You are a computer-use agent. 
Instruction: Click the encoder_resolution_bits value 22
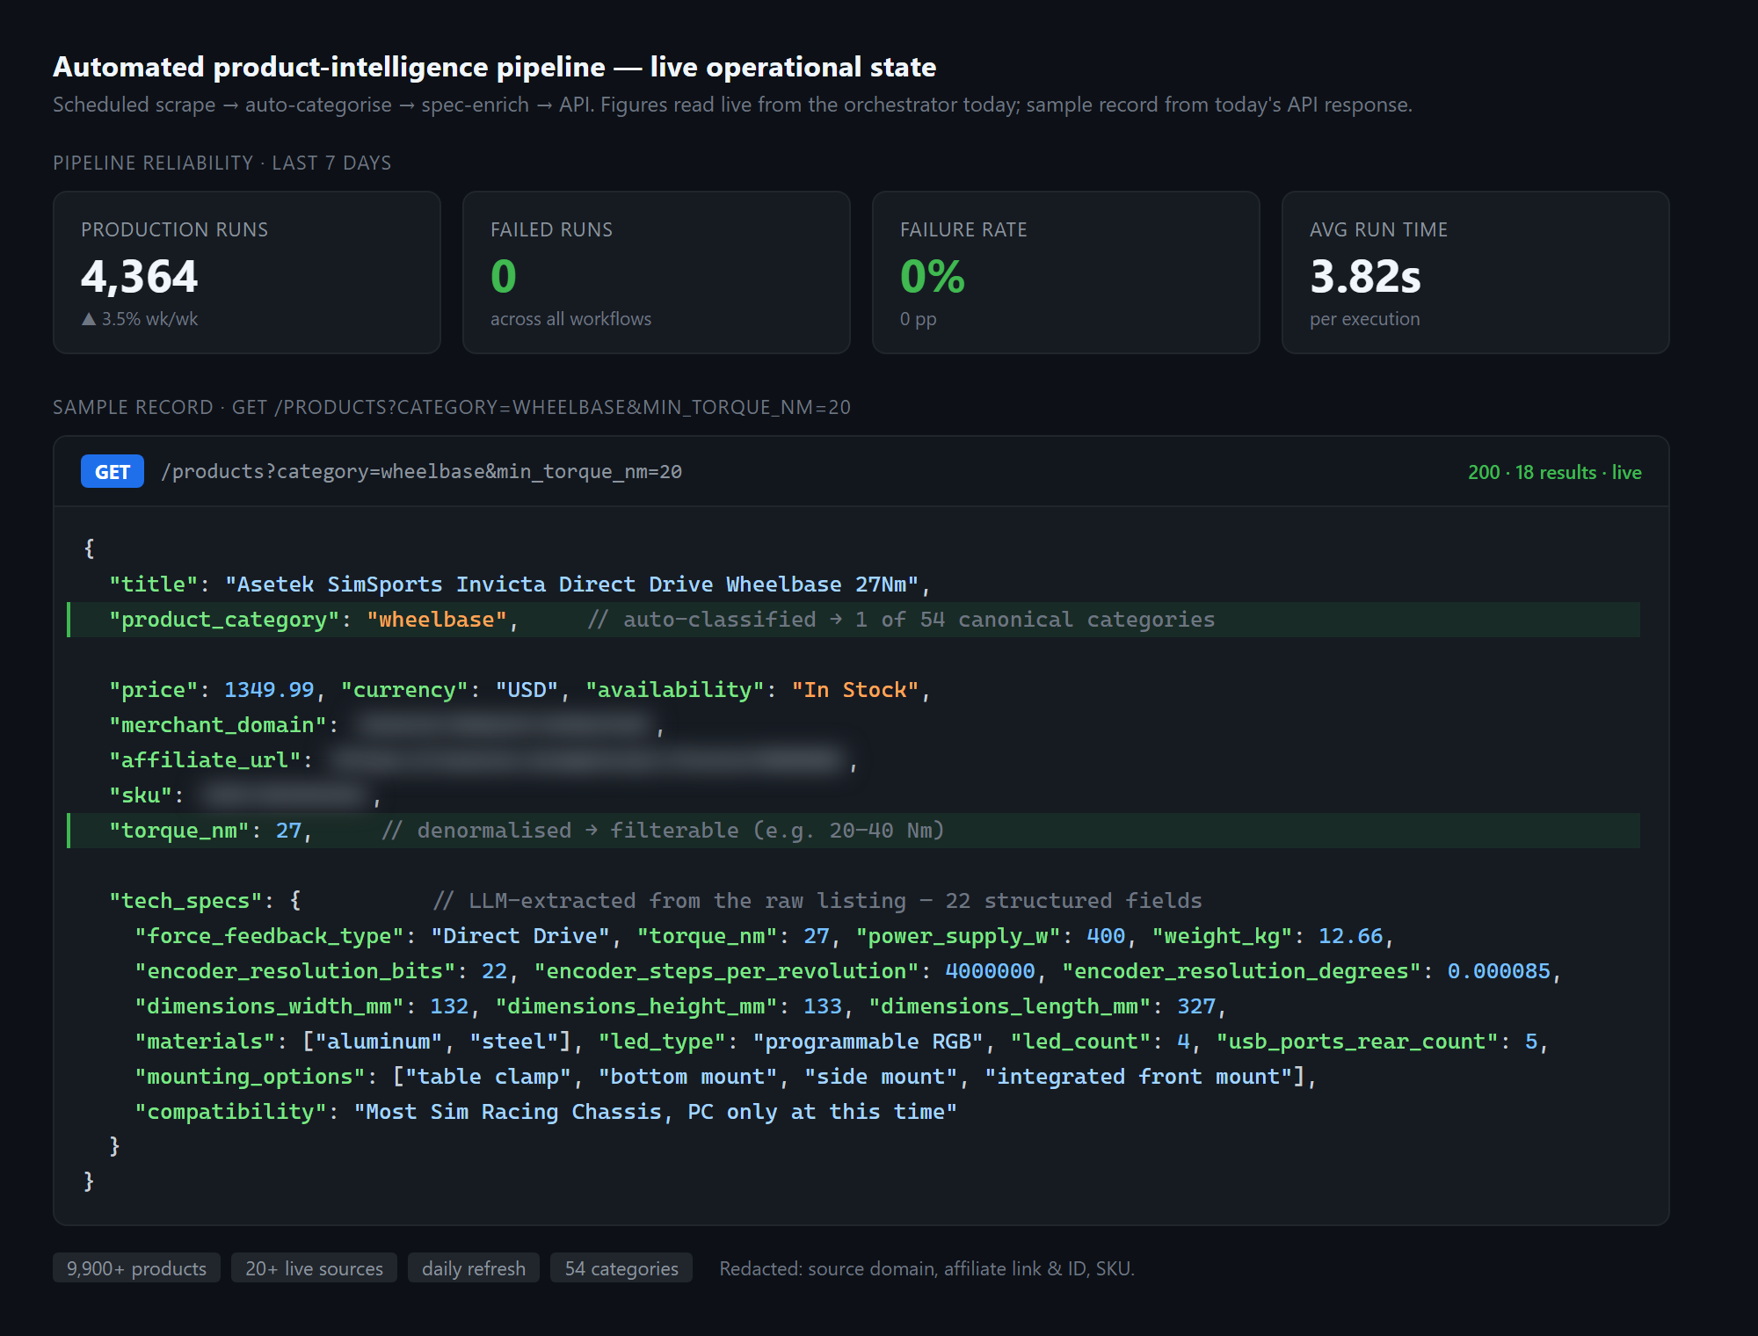pos(495,971)
